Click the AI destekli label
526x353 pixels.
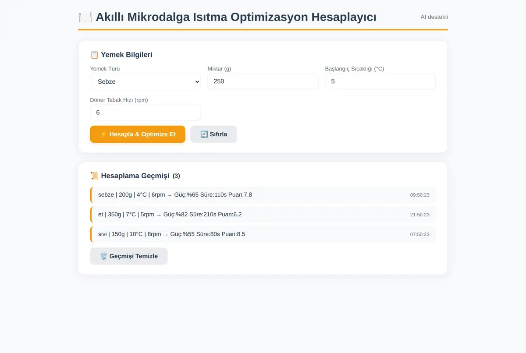click(434, 17)
